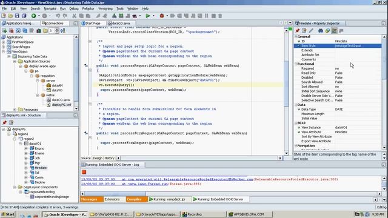Click the green Run arrow icon
The image size is (388, 218).
tap(148, 16)
